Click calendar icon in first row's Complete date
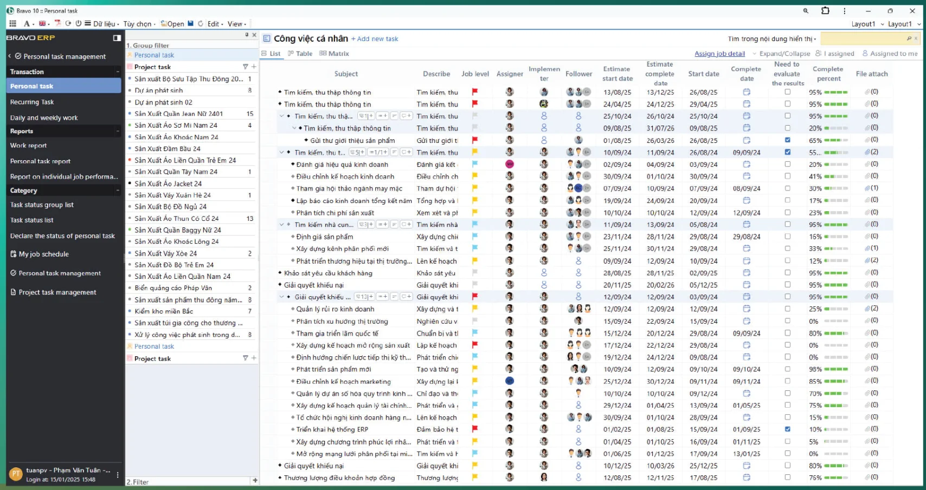This screenshot has height=490, width=926. (747, 92)
